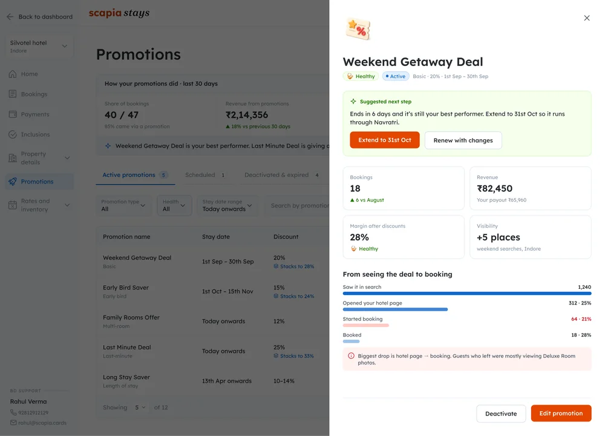Viewport: 605px width, 436px height.
Task: Click the rahul@scapia.cards email address
Action: coord(42,423)
